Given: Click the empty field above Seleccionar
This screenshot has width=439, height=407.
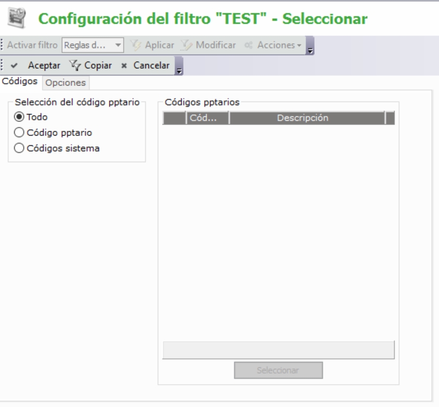Looking at the screenshot, I should (x=279, y=350).
